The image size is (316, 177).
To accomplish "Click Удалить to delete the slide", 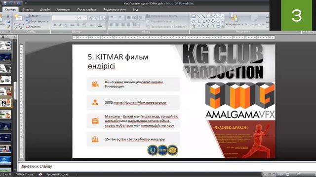I will 34,27.
